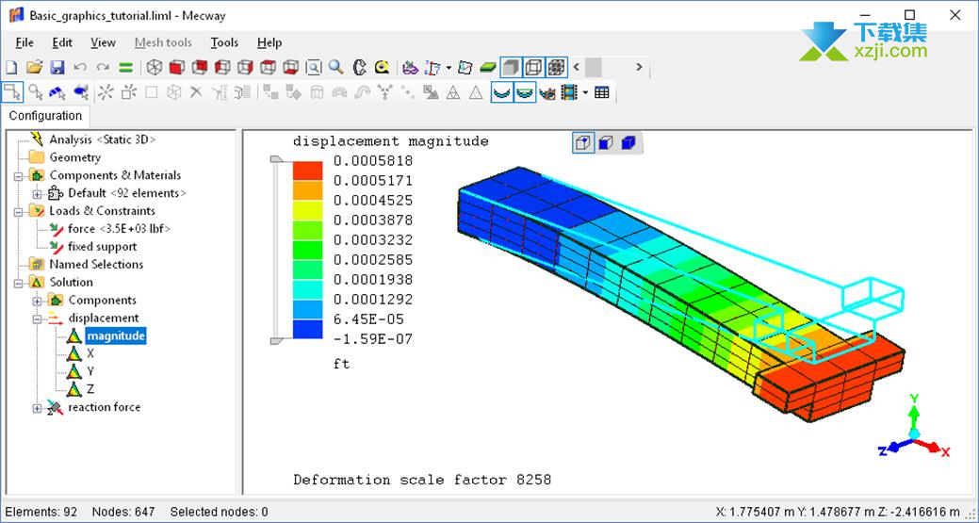Toggle half-shaded cube mode in viewport

coord(606,143)
